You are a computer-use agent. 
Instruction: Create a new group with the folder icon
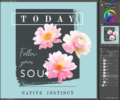click(x=113, y=98)
